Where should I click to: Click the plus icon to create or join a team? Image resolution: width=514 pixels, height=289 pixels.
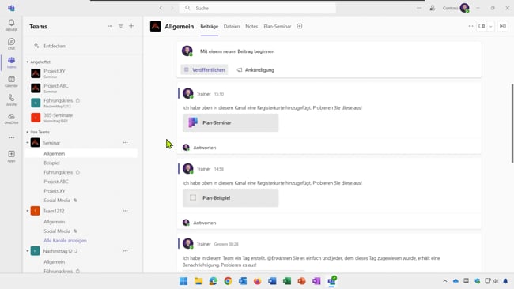tap(131, 26)
